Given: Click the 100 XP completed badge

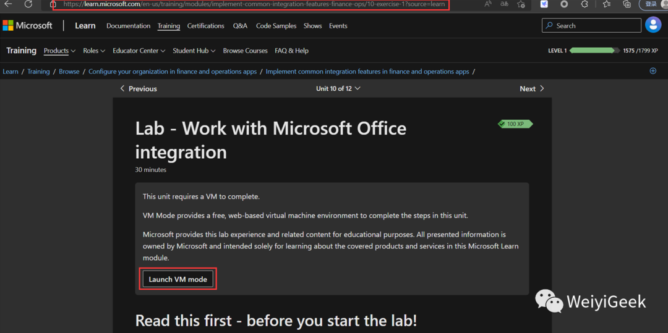Looking at the screenshot, I should [x=515, y=124].
